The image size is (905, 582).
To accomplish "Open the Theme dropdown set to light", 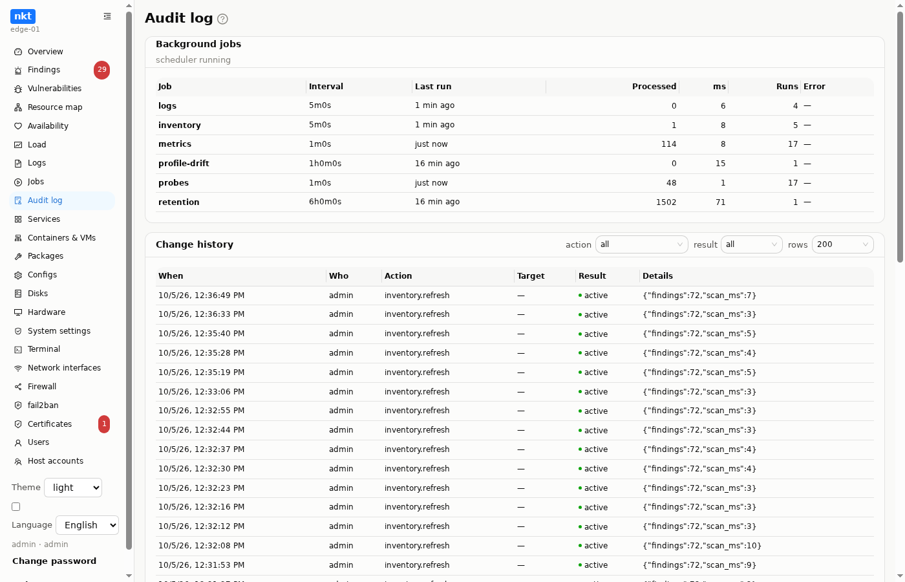I will tap(73, 488).
